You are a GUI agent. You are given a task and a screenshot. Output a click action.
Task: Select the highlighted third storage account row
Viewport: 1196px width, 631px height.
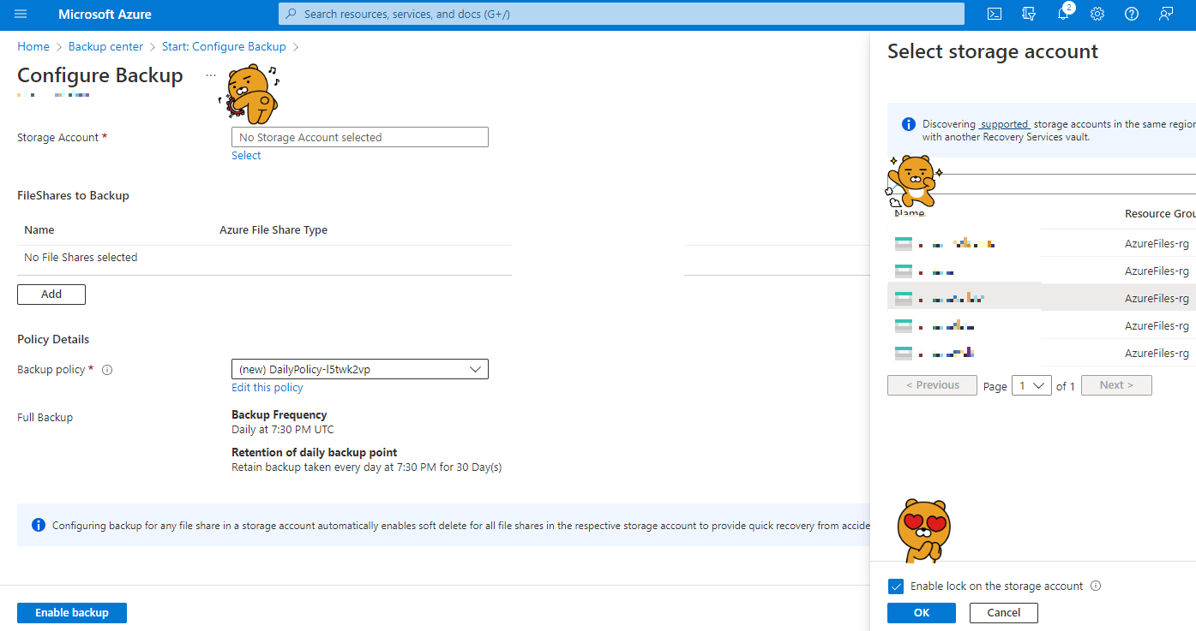[x=1042, y=298]
